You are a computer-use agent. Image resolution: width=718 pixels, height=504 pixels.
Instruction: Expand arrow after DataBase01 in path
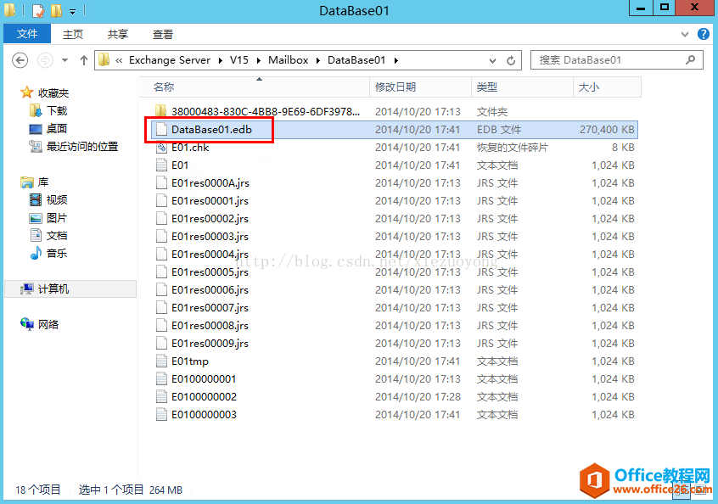pos(396,60)
